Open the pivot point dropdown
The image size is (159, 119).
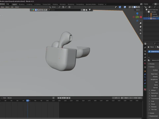pos(60,7)
